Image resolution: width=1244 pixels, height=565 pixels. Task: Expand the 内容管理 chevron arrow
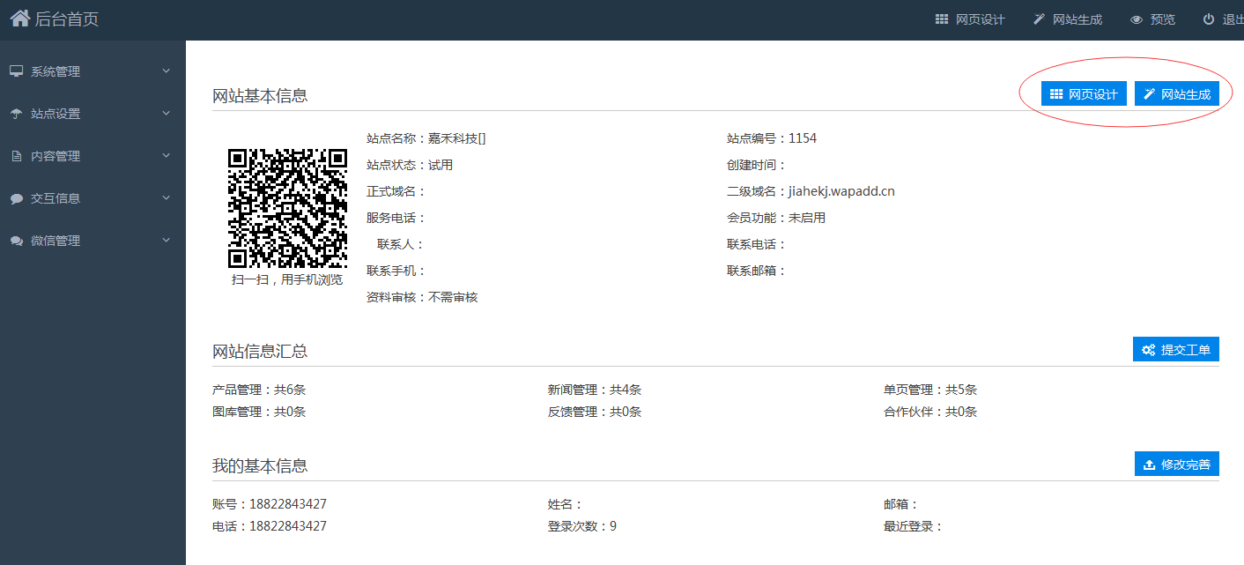(166, 155)
